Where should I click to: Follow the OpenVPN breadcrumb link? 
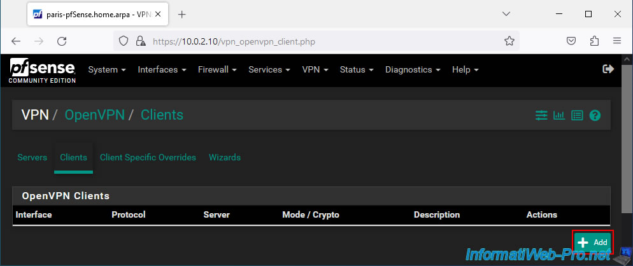click(94, 115)
